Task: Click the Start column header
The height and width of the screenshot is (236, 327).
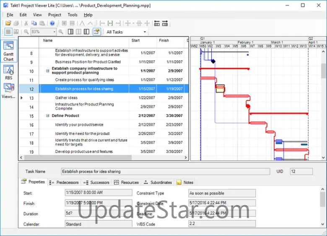Action: pyautogui.click(x=143, y=42)
